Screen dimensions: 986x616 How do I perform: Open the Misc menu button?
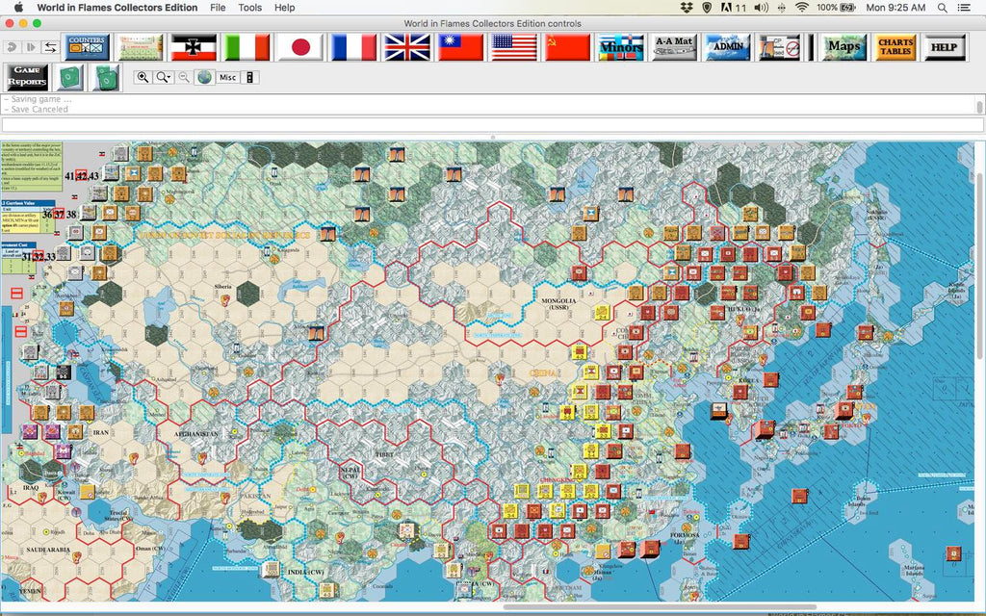pyautogui.click(x=227, y=77)
